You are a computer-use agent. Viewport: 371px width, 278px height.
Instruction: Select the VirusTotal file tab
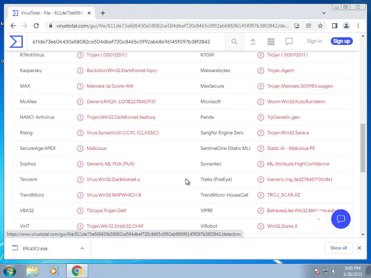point(51,13)
